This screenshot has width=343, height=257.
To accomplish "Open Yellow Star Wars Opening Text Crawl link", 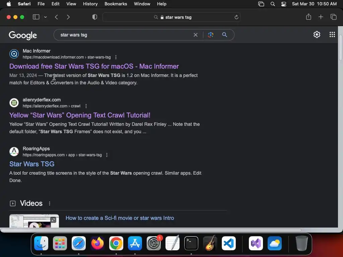I will [x=80, y=115].
